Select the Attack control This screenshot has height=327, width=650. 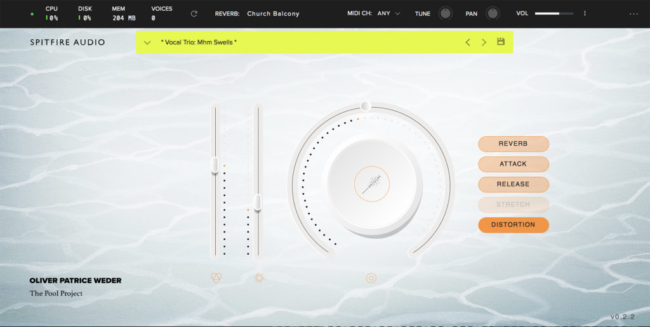[513, 164]
